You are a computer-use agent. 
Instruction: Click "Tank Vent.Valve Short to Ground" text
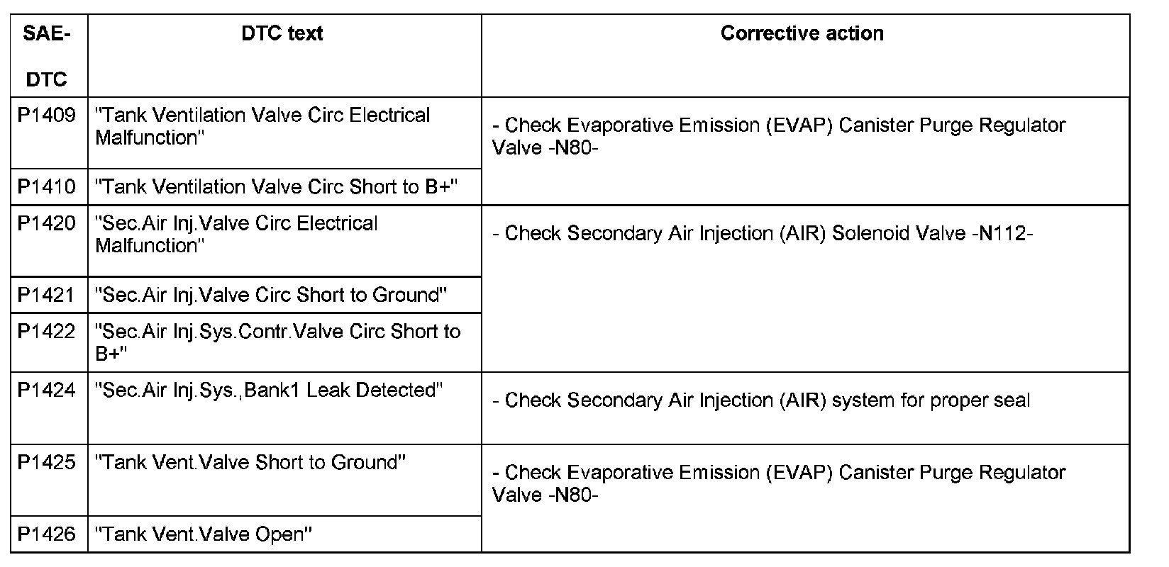[250, 463]
